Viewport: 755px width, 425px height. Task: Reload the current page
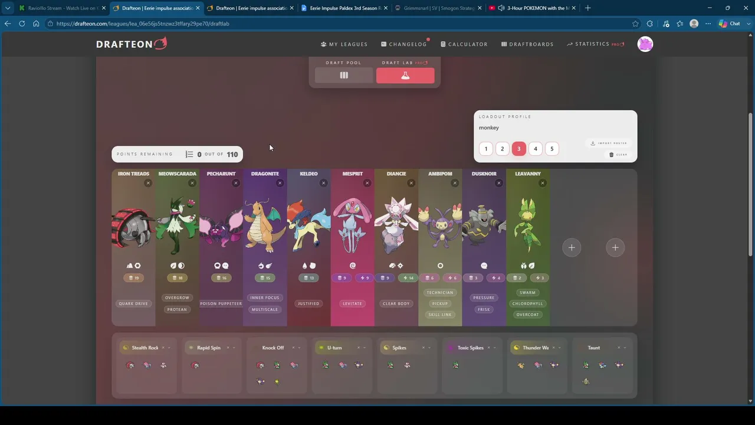pyautogui.click(x=22, y=24)
